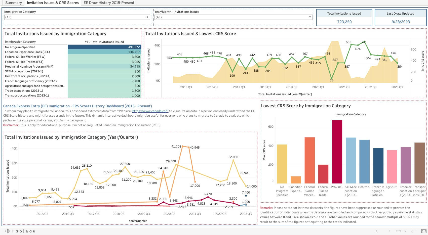Switch to the Summary tab
The width and height of the screenshot is (428, 235).
[x=14, y=3]
